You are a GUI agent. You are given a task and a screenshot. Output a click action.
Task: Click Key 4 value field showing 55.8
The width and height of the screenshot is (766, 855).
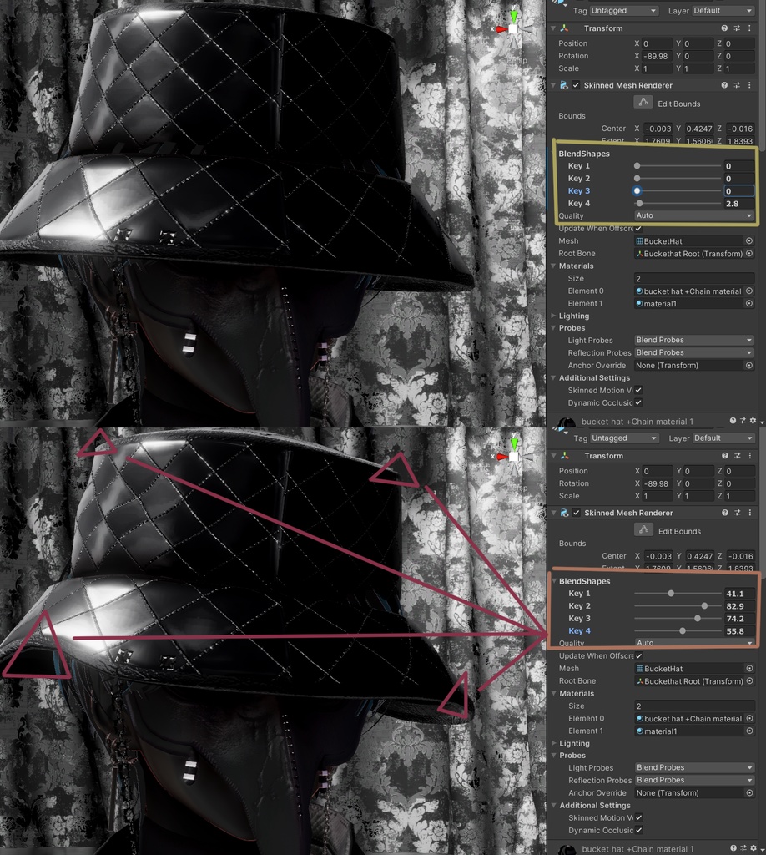(x=739, y=631)
